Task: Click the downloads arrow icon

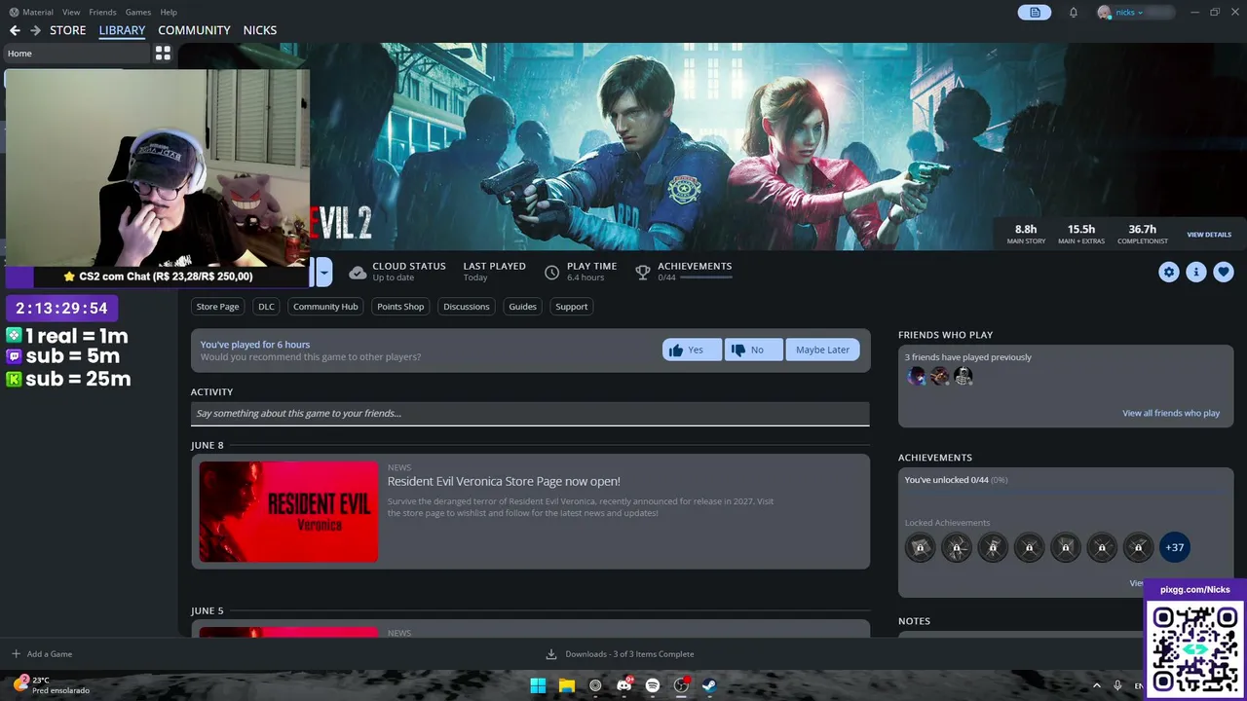Action: coord(551,654)
